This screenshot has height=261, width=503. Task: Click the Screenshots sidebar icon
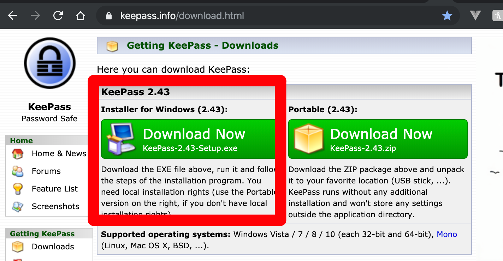[x=17, y=207]
